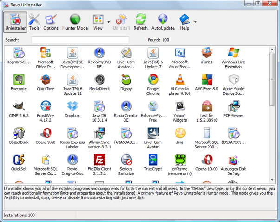Select Roxio Express Labeler icon
280x222 pixels.
pos(72,133)
